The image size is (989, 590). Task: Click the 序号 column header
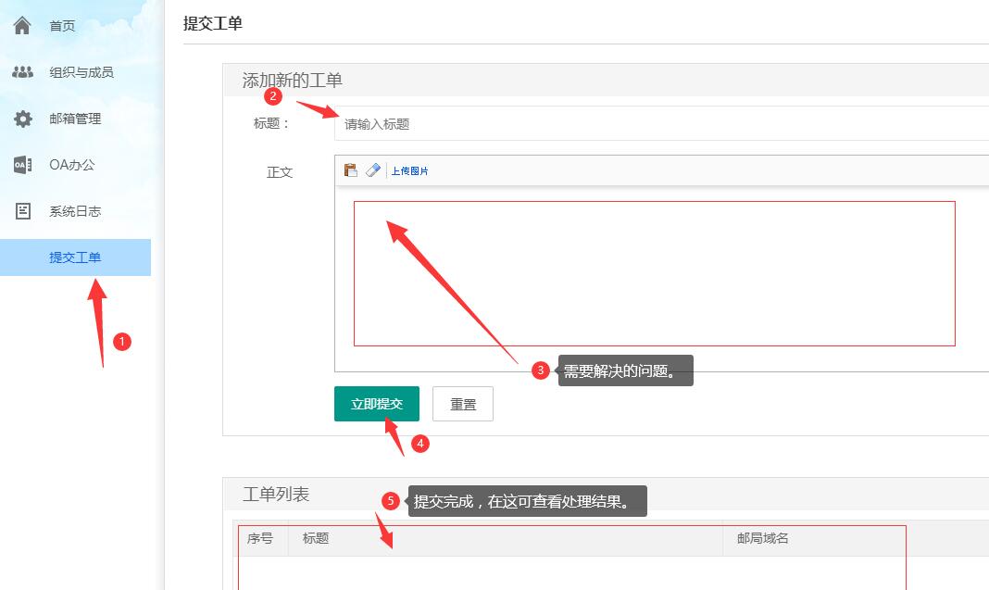click(x=260, y=538)
